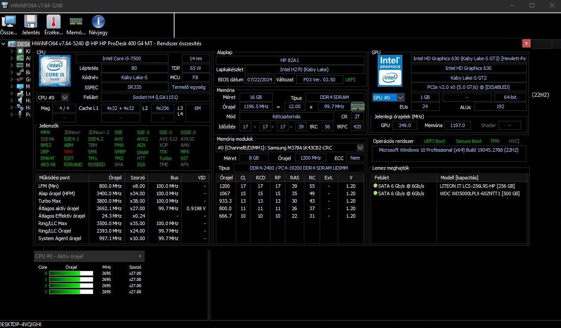Click the Jelentés floppy disk report icon
This screenshot has width=561, height=328.
(31, 22)
